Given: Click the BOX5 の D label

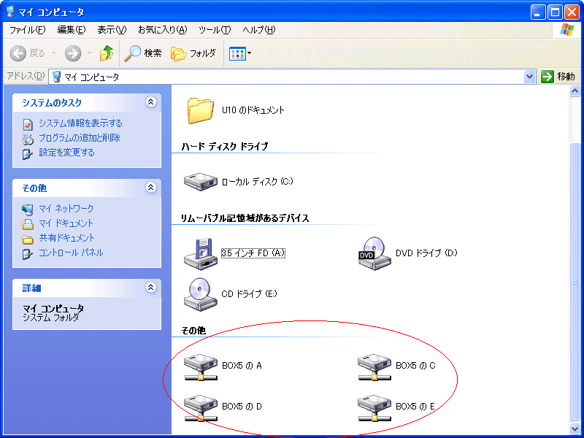Looking at the screenshot, I should click(x=242, y=407).
